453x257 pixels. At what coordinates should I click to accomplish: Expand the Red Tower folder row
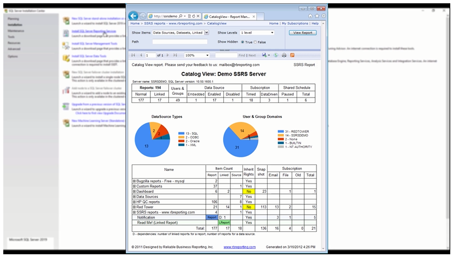(x=134, y=207)
